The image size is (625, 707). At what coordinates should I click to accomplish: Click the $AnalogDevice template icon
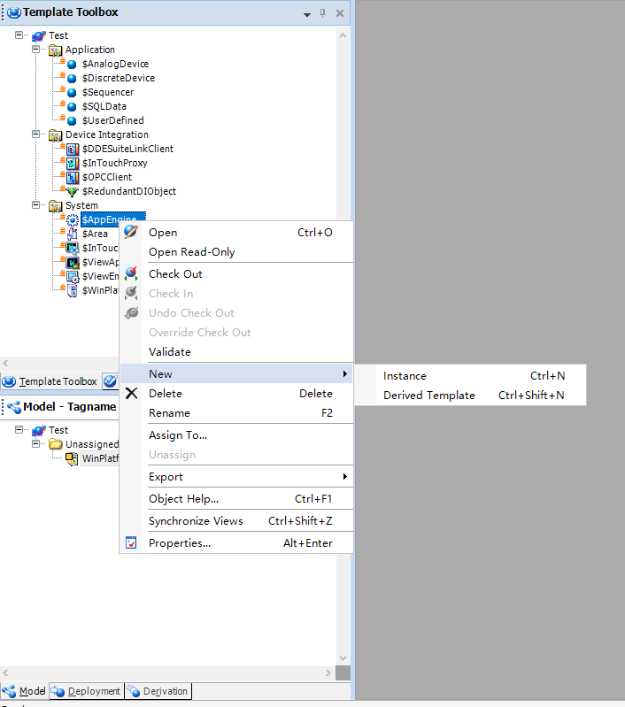coord(72,65)
